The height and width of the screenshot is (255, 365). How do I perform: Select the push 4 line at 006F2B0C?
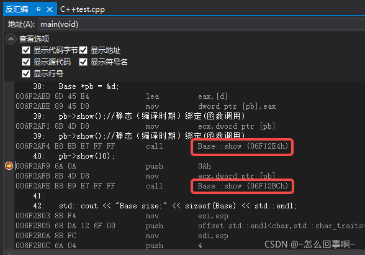tap(109, 246)
